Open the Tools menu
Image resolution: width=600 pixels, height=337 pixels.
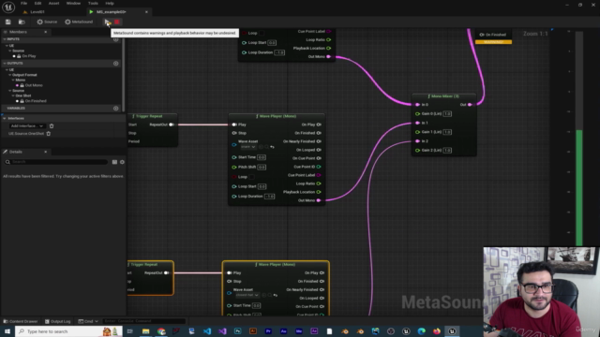[x=93, y=3]
